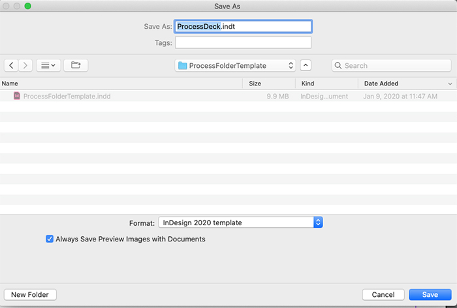
Task: Sort files by the Name column header
Action: click(10, 84)
